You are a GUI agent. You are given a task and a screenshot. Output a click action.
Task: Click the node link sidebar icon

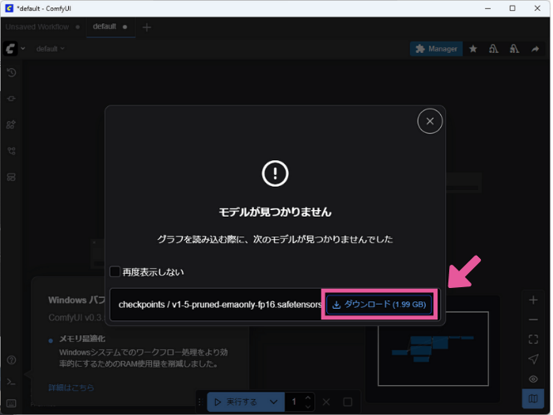[12, 99]
